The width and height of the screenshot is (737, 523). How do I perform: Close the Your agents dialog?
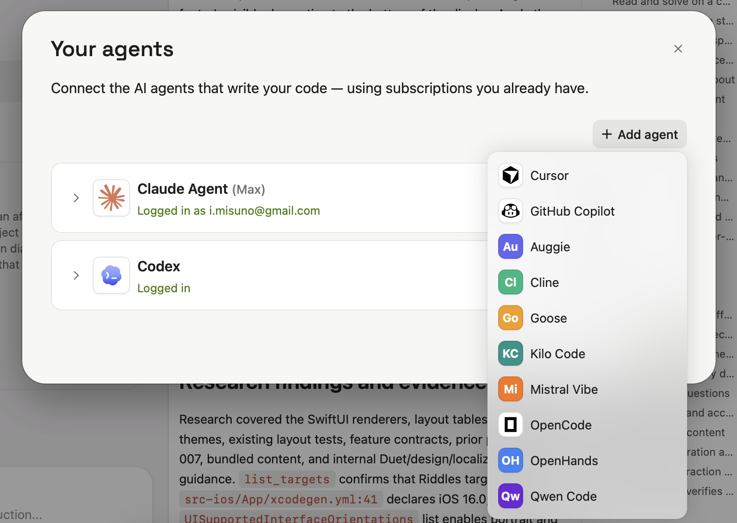tap(678, 49)
